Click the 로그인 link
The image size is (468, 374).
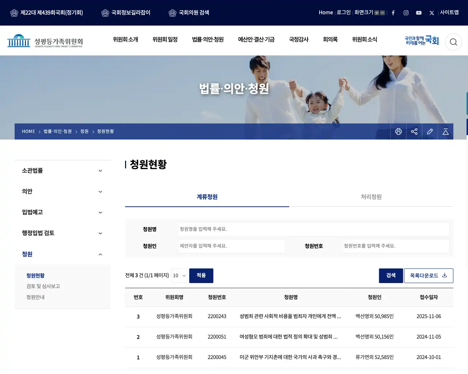(344, 12)
